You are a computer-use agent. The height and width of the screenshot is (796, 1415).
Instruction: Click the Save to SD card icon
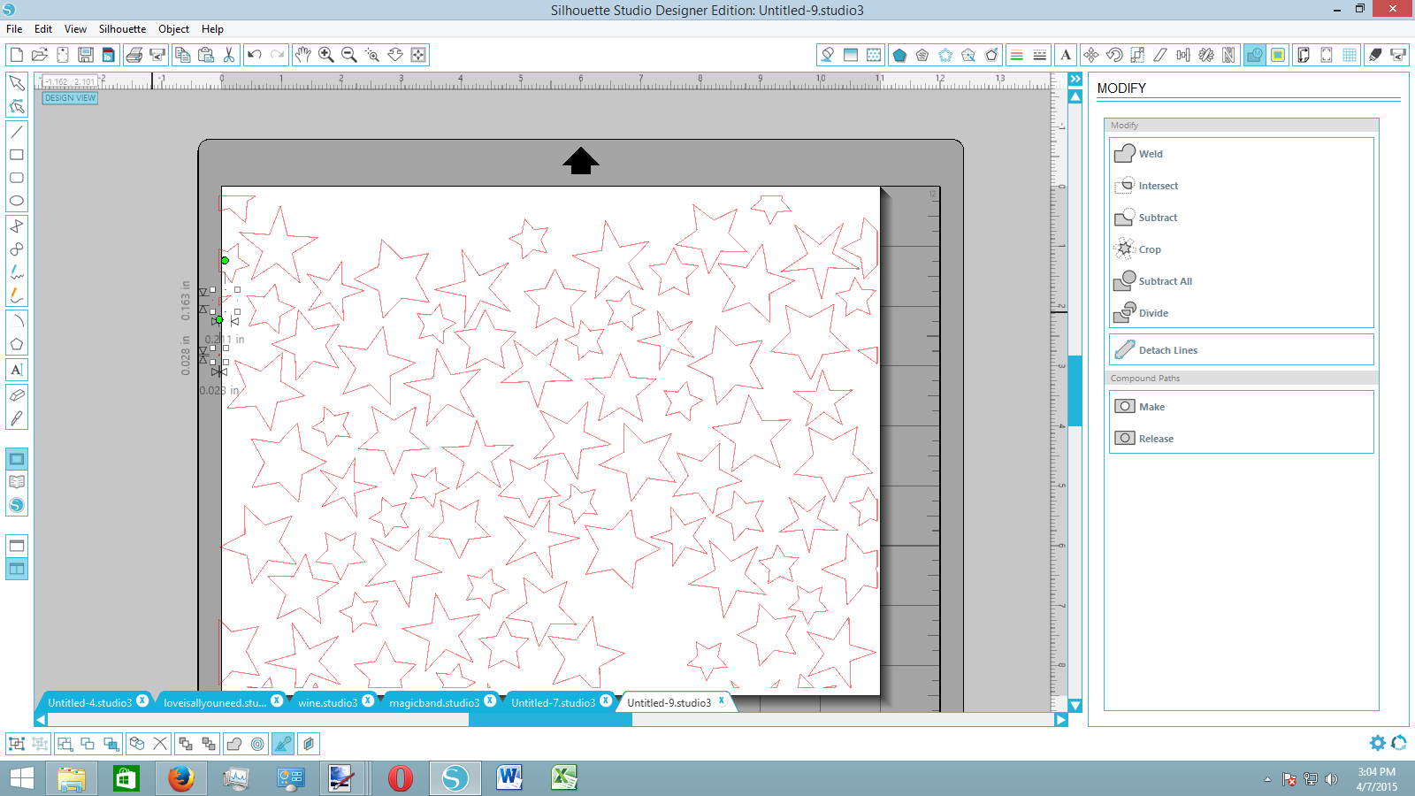click(109, 55)
